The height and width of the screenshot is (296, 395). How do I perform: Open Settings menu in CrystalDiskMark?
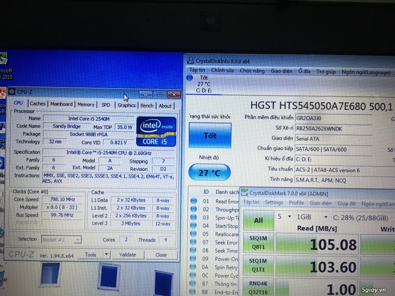pos(274,202)
